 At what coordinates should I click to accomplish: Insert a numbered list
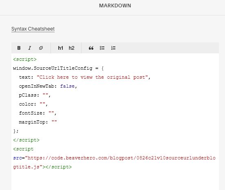[113, 48]
